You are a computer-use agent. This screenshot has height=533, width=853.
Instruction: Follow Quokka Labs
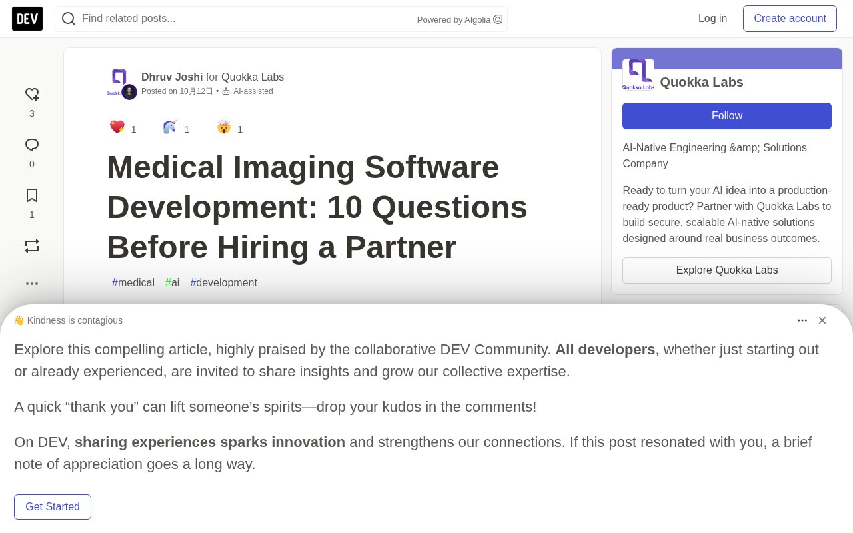(x=727, y=116)
